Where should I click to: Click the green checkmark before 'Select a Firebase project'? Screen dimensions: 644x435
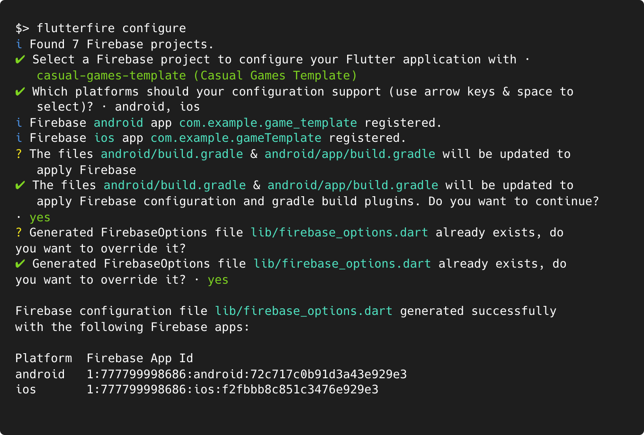[x=20, y=60]
